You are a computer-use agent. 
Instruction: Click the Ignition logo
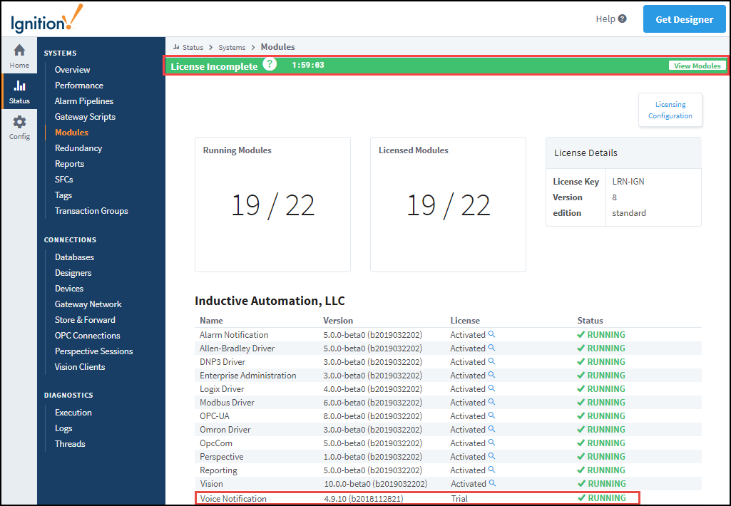(x=46, y=20)
